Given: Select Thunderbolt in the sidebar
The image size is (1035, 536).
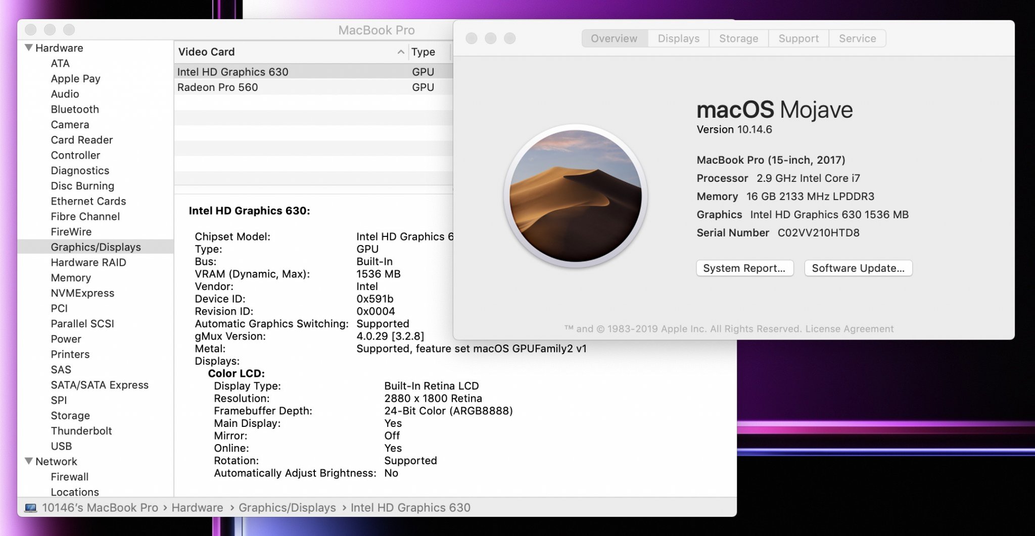Looking at the screenshot, I should point(81,431).
